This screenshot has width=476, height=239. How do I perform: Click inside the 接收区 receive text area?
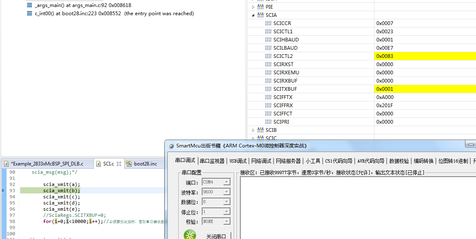click(x=358, y=208)
